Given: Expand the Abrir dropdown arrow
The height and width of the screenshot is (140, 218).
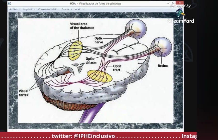Looking at the screenshot, I should pos(83,9).
